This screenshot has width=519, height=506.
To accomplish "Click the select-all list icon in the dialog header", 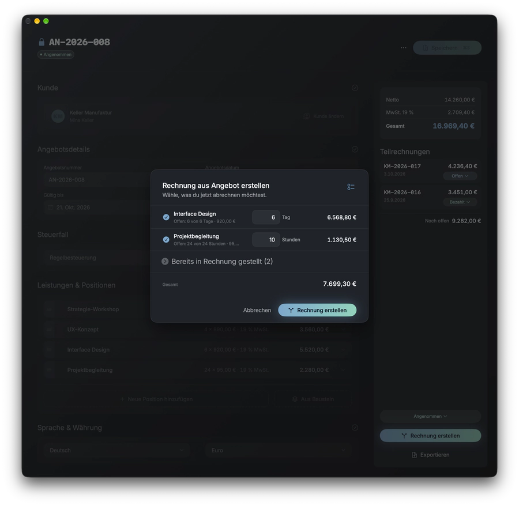I will coord(351,187).
